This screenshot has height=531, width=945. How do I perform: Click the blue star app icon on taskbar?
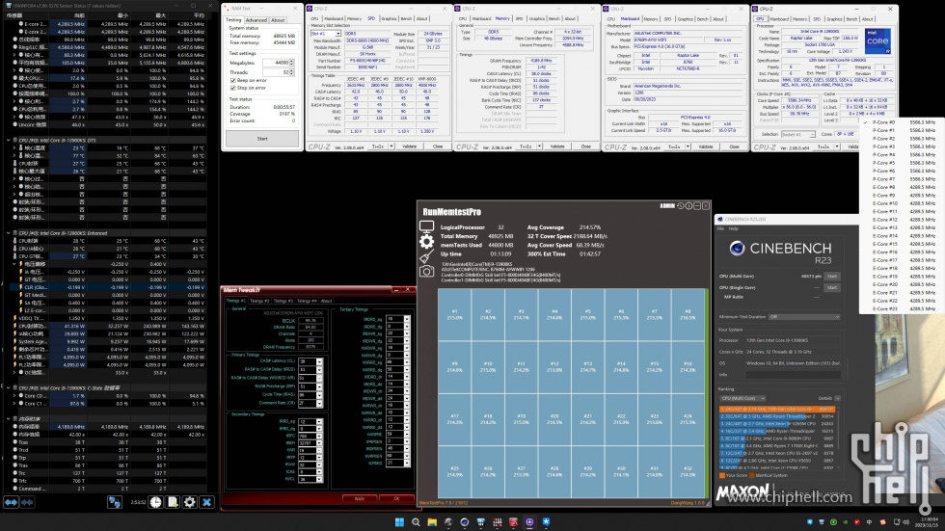(546, 522)
